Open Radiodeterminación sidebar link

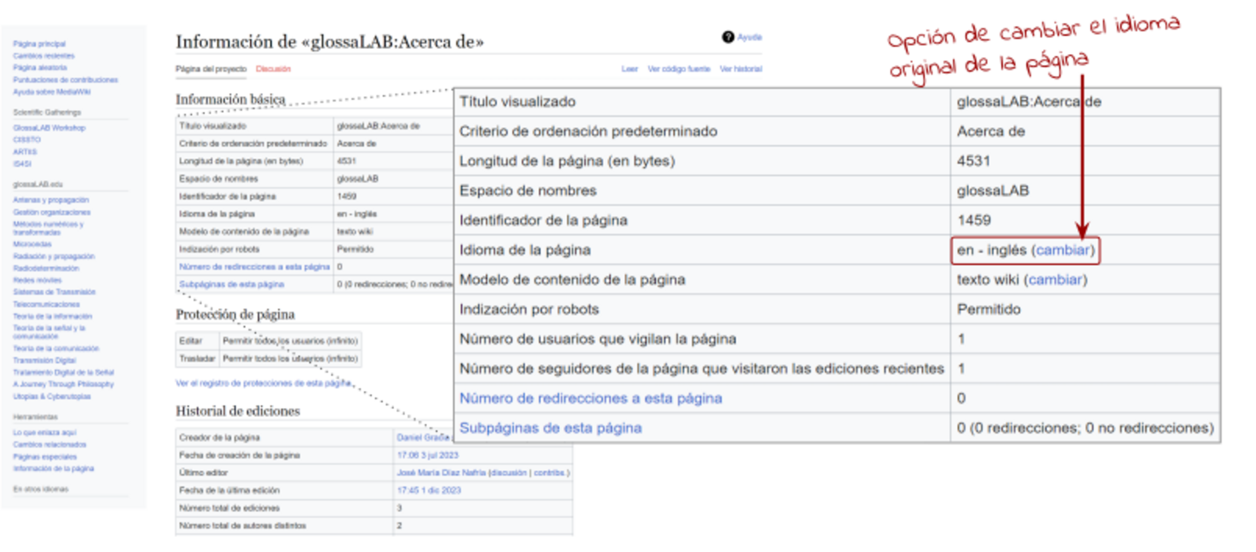[46, 268]
